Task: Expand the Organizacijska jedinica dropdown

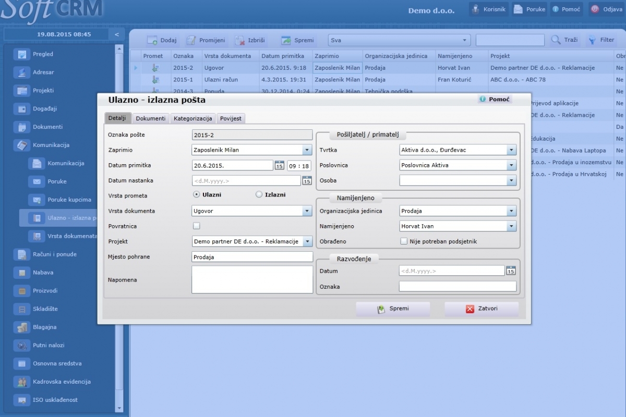Action: click(x=511, y=211)
